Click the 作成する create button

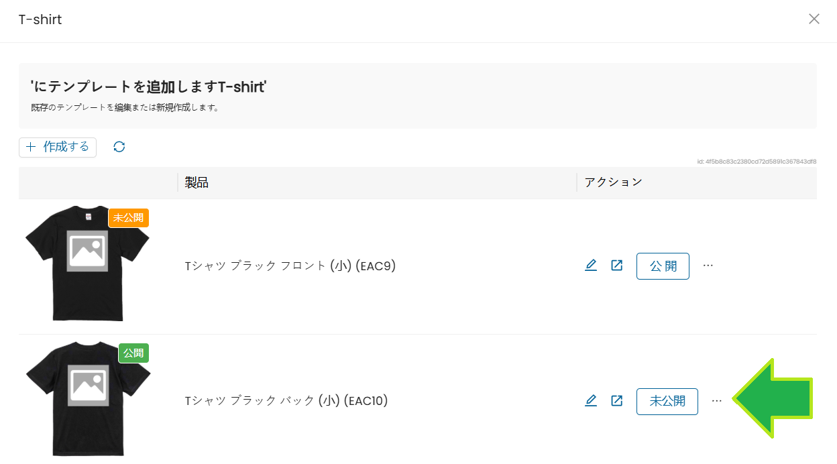point(58,147)
